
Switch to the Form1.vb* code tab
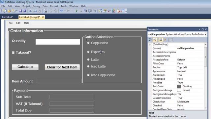pos(8,17)
